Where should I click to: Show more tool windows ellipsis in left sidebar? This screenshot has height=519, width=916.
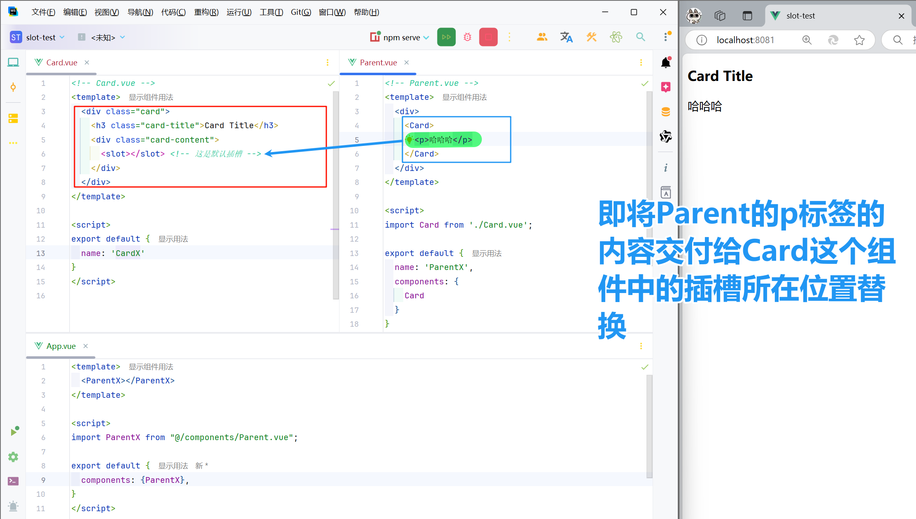click(x=13, y=143)
